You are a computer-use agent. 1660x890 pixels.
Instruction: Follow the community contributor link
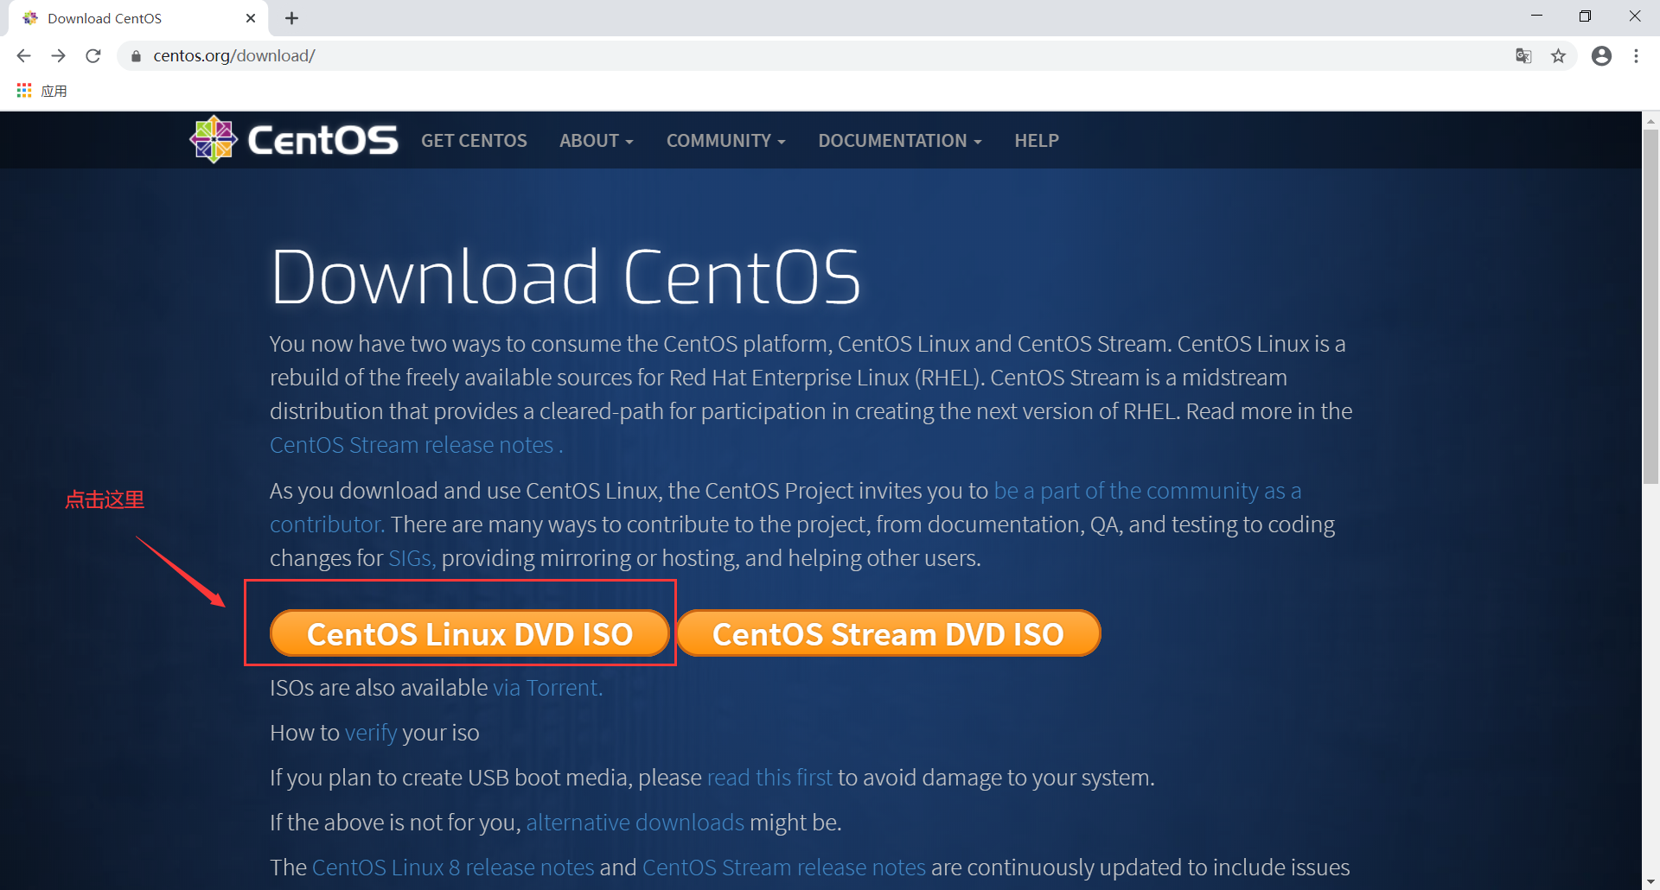[1147, 491]
